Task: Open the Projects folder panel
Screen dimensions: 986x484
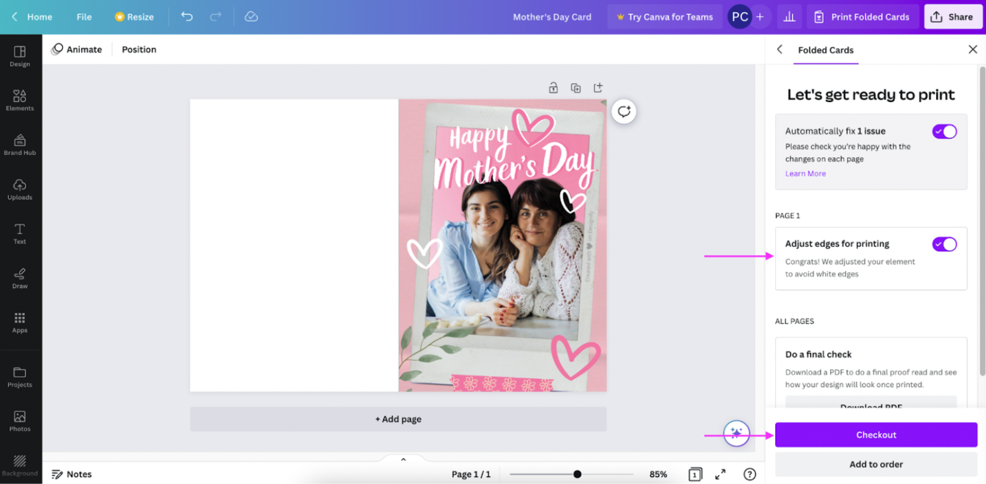Action: click(x=20, y=377)
